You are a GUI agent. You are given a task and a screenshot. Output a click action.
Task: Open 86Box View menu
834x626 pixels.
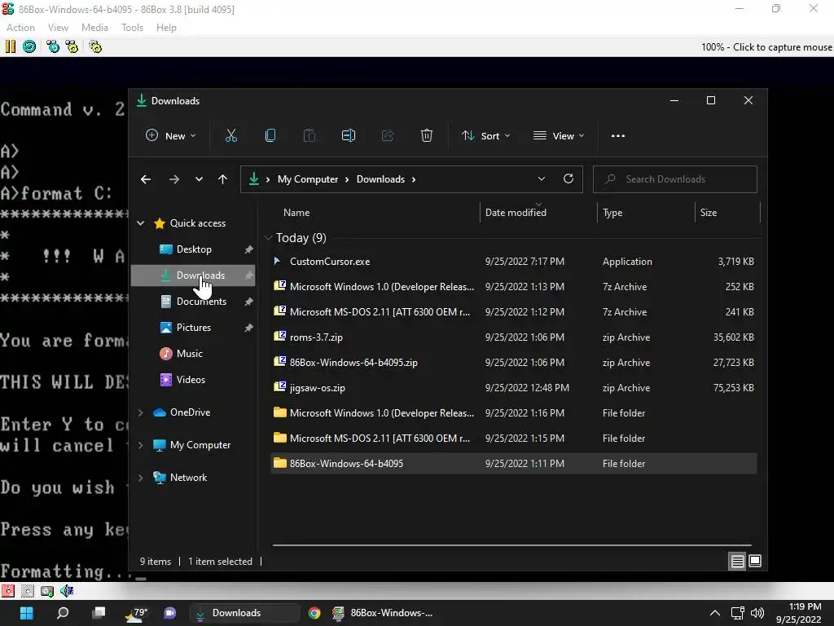(58, 28)
